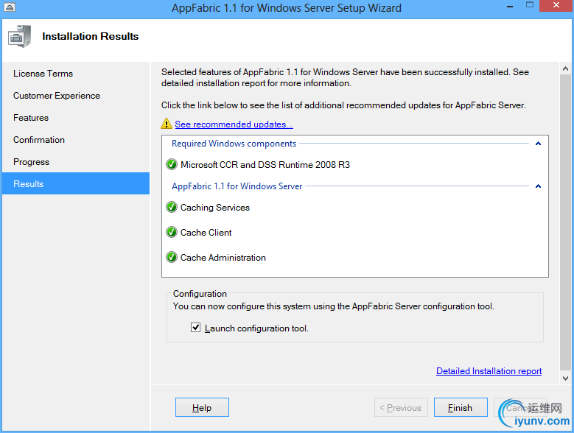Click the Cache Administration label

pos(223,258)
